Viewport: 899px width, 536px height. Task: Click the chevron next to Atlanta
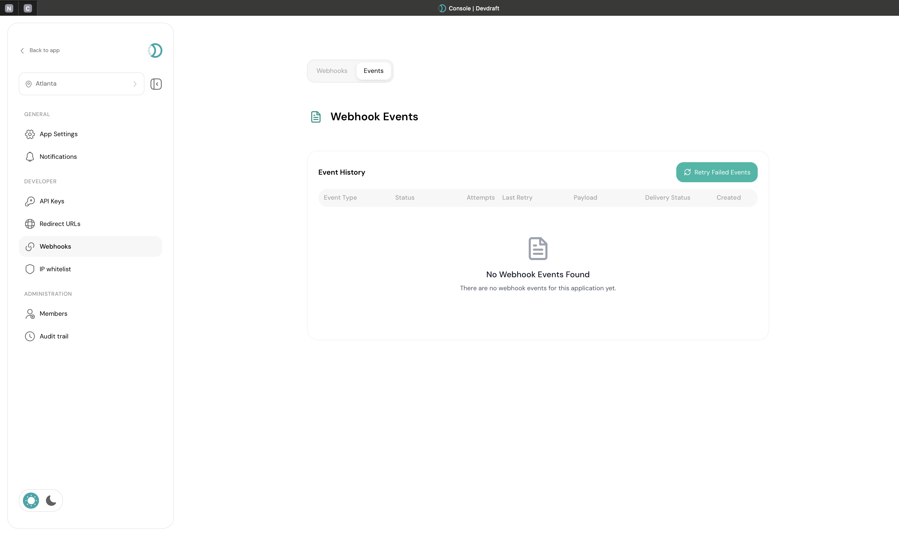pos(135,84)
